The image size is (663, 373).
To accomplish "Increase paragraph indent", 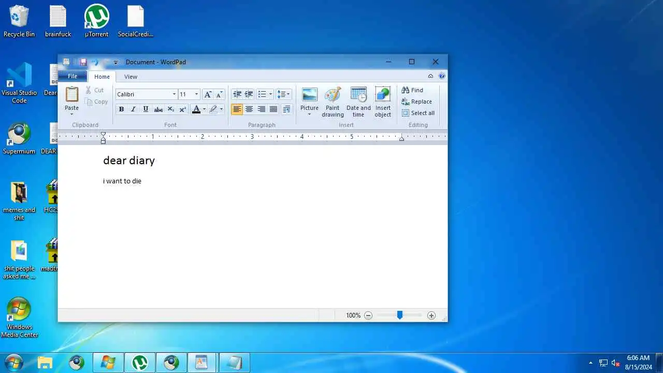I will (249, 94).
